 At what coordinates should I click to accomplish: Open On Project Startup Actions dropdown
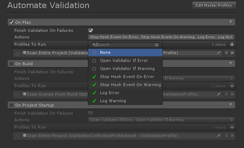coord(161,120)
